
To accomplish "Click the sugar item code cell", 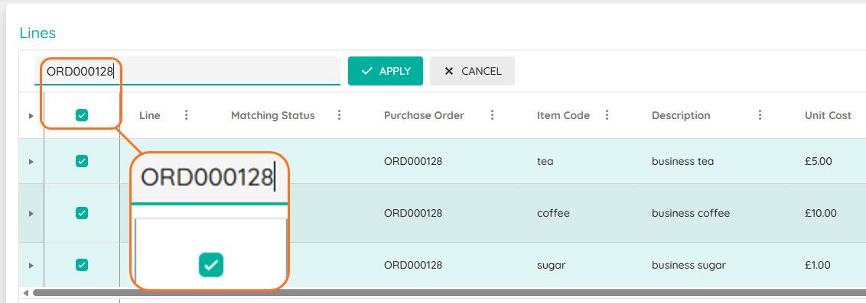I will pos(551,265).
